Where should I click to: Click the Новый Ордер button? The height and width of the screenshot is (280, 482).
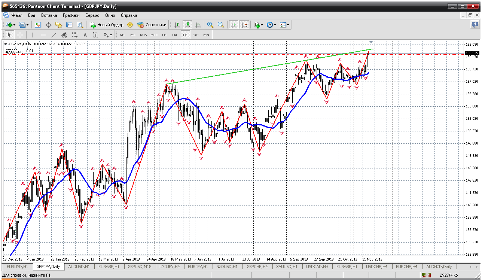pos(107,25)
